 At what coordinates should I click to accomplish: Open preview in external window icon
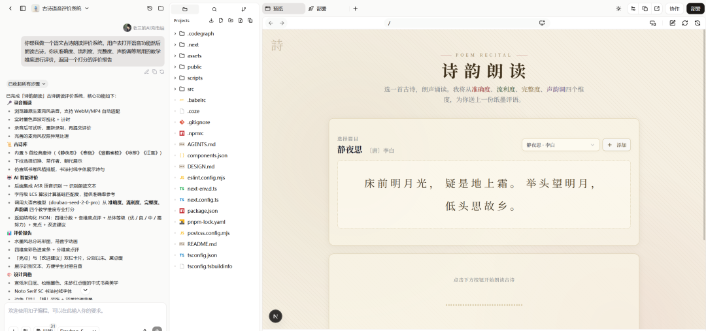(657, 8)
